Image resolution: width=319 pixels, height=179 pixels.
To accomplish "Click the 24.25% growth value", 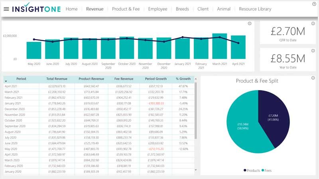I will pyautogui.click(x=183, y=109).
